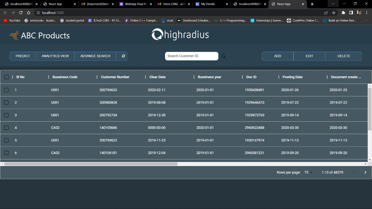Click the previous page arrow in pagination bar

354,172
